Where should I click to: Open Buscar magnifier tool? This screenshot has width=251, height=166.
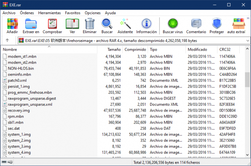click(x=107, y=24)
